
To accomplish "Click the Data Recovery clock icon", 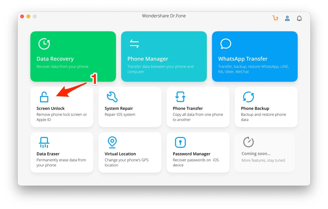I will pyautogui.click(x=44, y=44).
